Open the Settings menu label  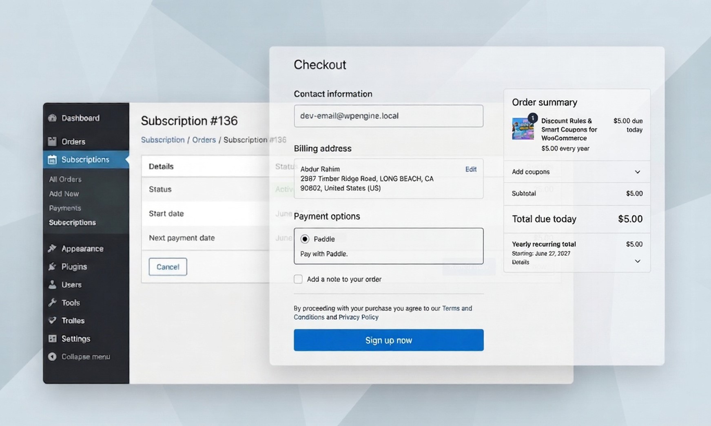76,338
